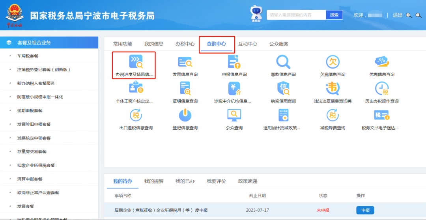Open 申报信息查询 icon
This screenshot has width=426, height=220.
click(x=234, y=62)
